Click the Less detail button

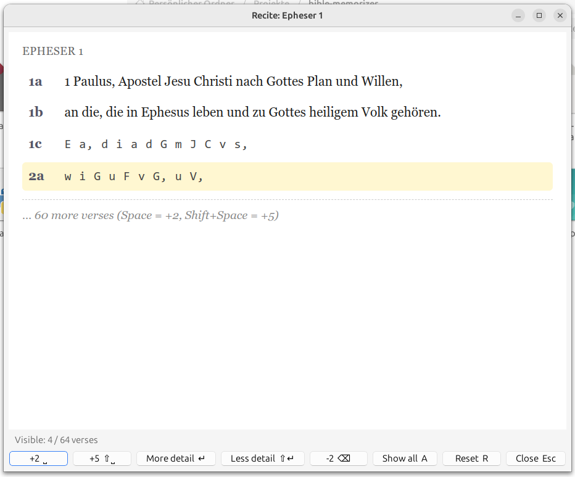[x=263, y=458]
